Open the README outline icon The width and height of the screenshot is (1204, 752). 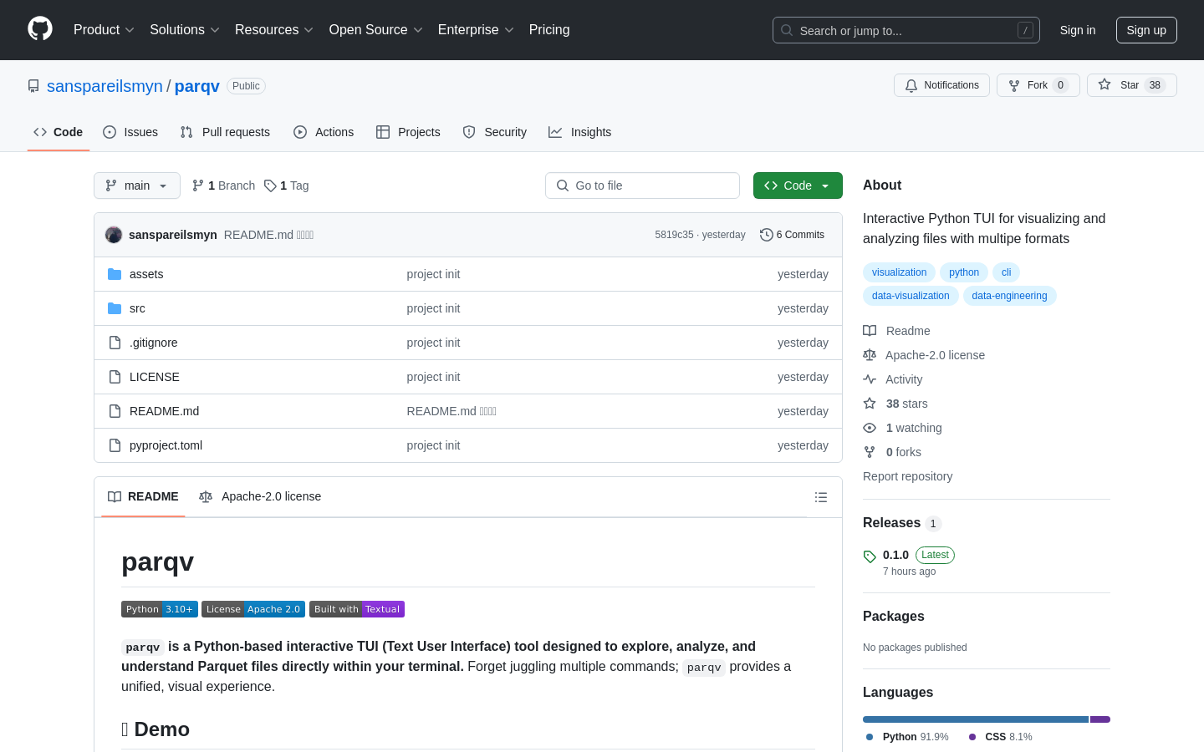(821, 497)
